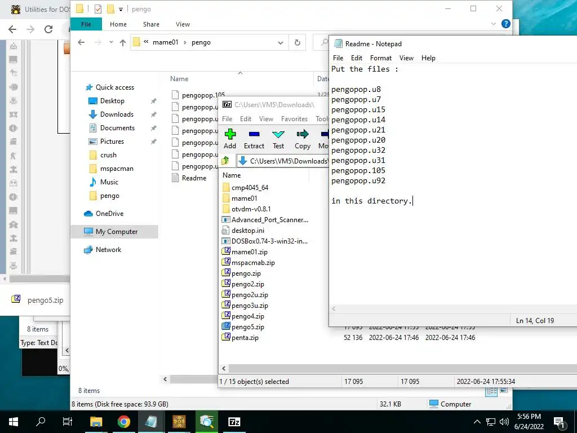Open Explorer Share tab

point(151,24)
